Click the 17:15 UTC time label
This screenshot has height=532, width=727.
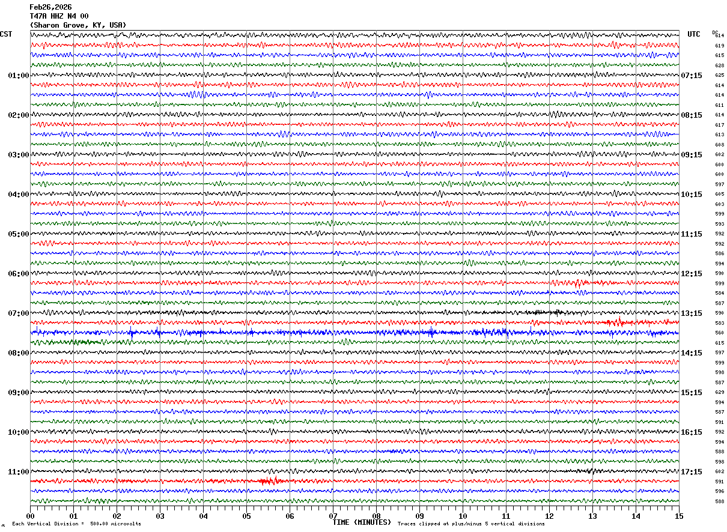[692, 472]
